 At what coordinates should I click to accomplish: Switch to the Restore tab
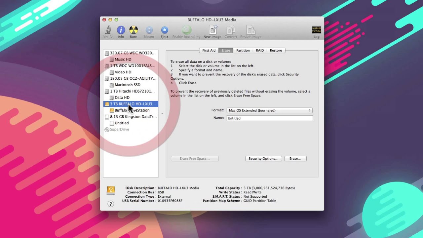pyautogui.click(x=276, y=51)
